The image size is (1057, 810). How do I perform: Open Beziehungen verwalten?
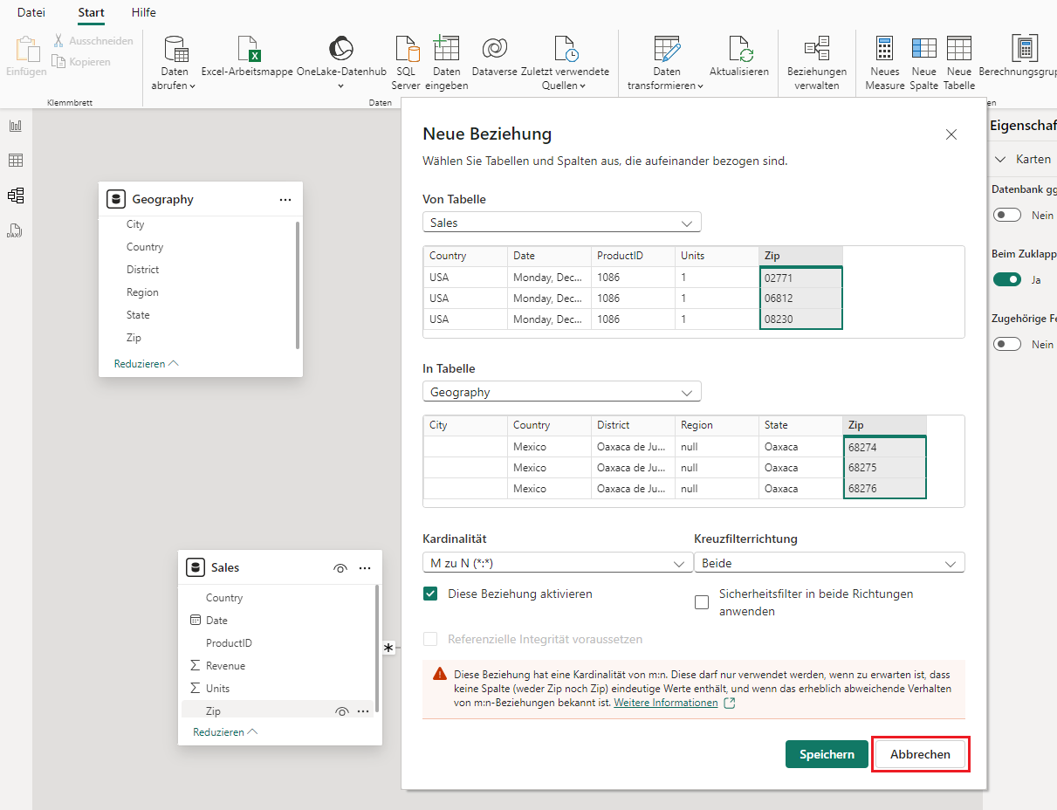pyautogui.click(x=817, y=49)
